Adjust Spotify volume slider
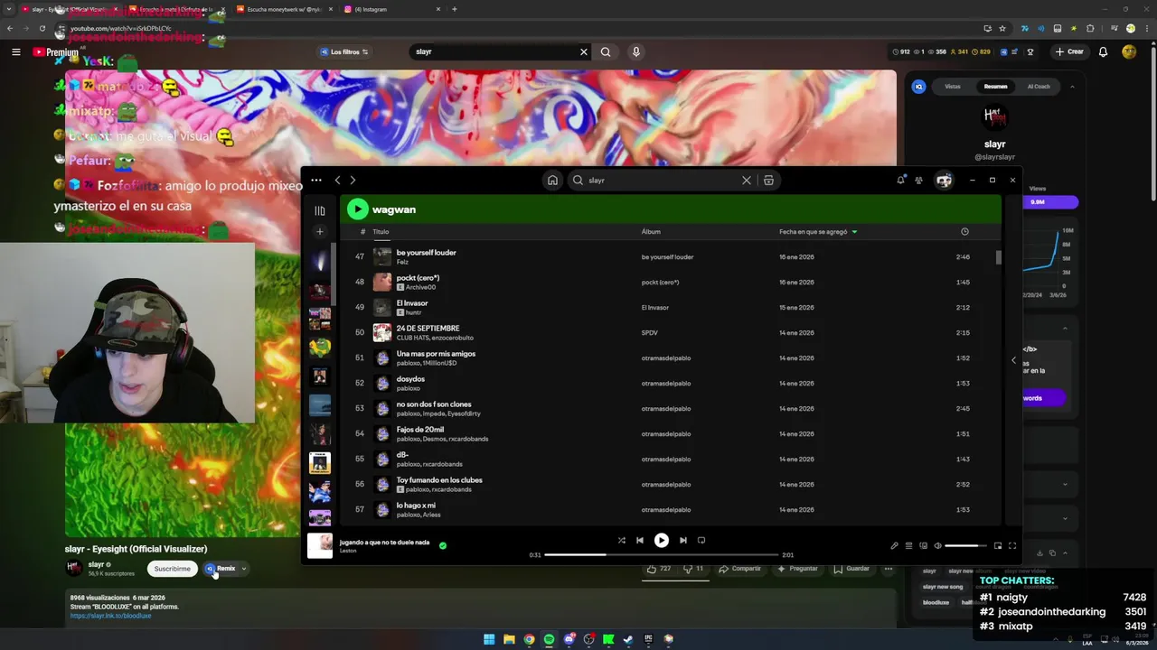Viewport: 1157px width, 650px height. [x=967, y=545]
